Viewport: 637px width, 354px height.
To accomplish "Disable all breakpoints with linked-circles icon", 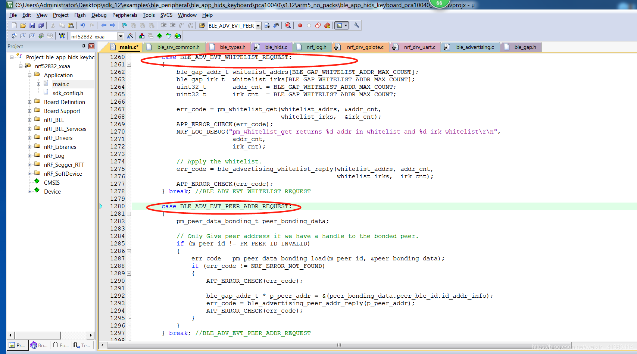I will [x=318, y=25].
